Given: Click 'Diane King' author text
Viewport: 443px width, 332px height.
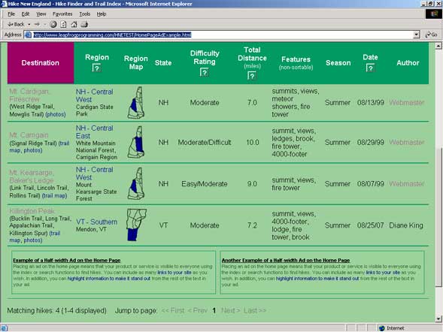Looking at the screenshot, I should (x=406, y=225).
